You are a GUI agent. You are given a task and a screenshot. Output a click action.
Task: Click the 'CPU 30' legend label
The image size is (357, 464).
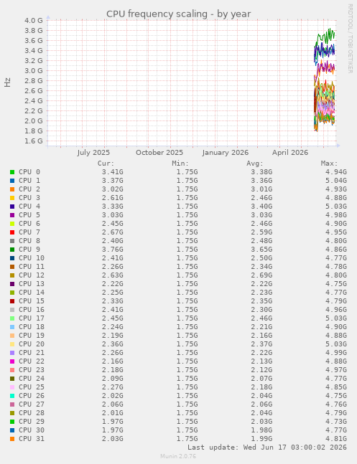(x=32, y=430)
